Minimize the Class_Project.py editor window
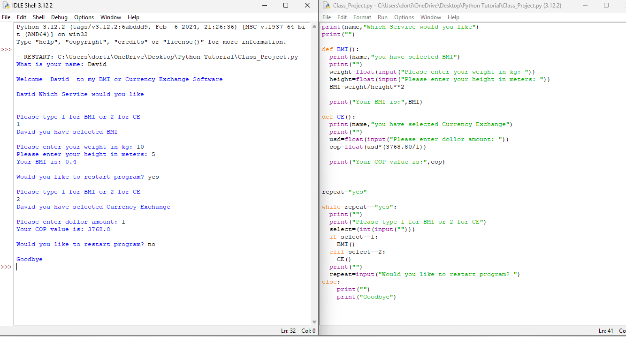The image size is (626, 337). tap(584, 6)
